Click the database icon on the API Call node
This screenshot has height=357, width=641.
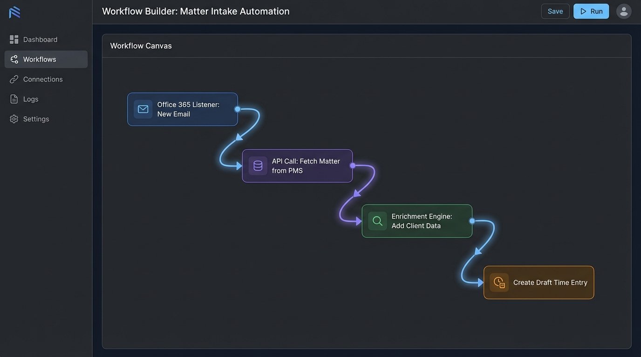click(258, 165)
